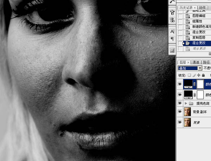Hide the 背景 副本 layer
Viewport: 211px width, 161px height.
pyautogui.click(x=180, y=112)
